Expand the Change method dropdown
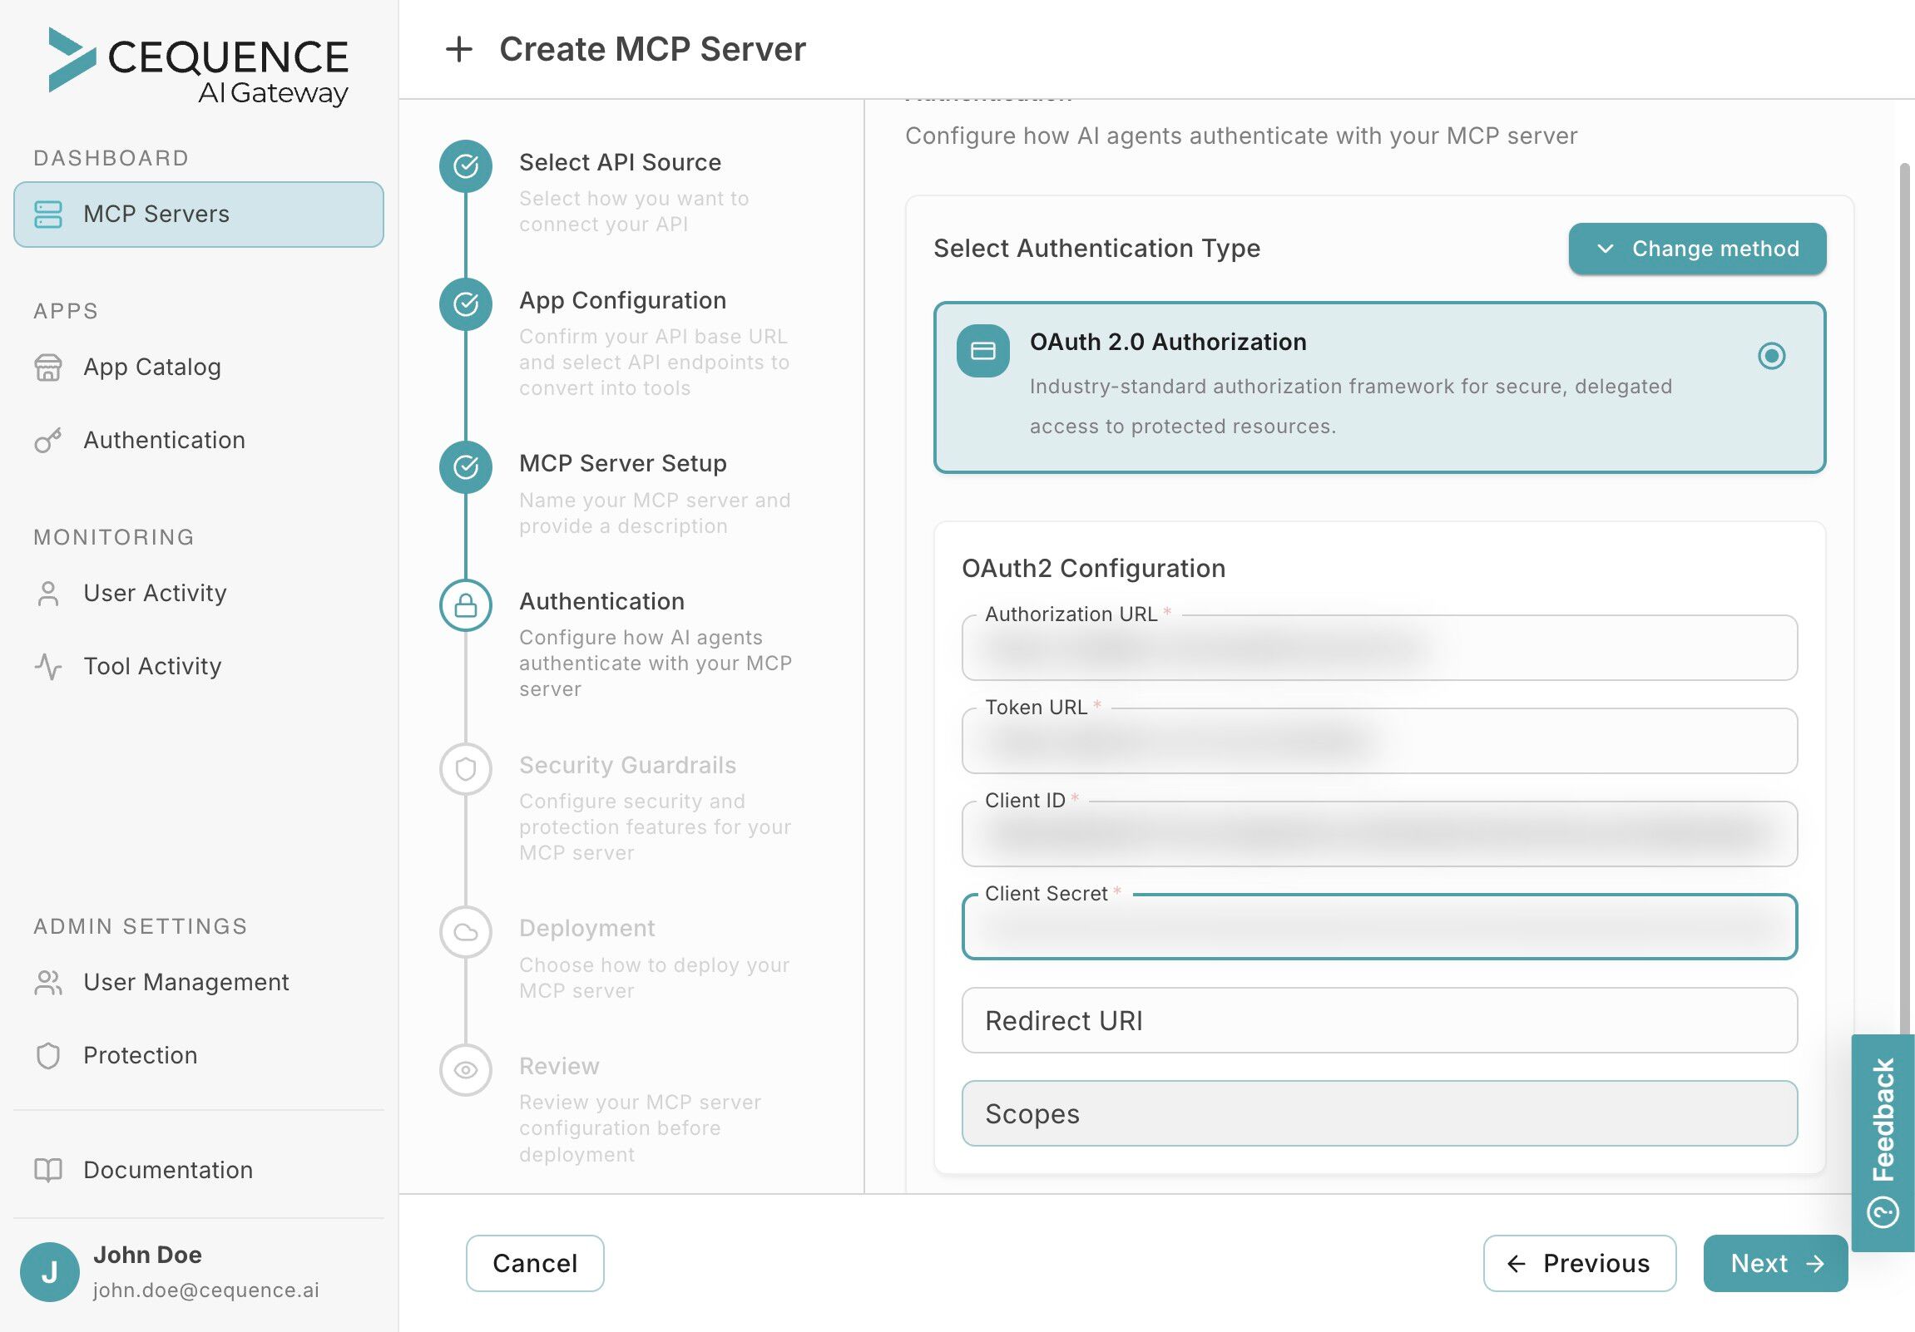Image resolution: width=1915 pixels, height=1332 pixels. coord(1696,249)
